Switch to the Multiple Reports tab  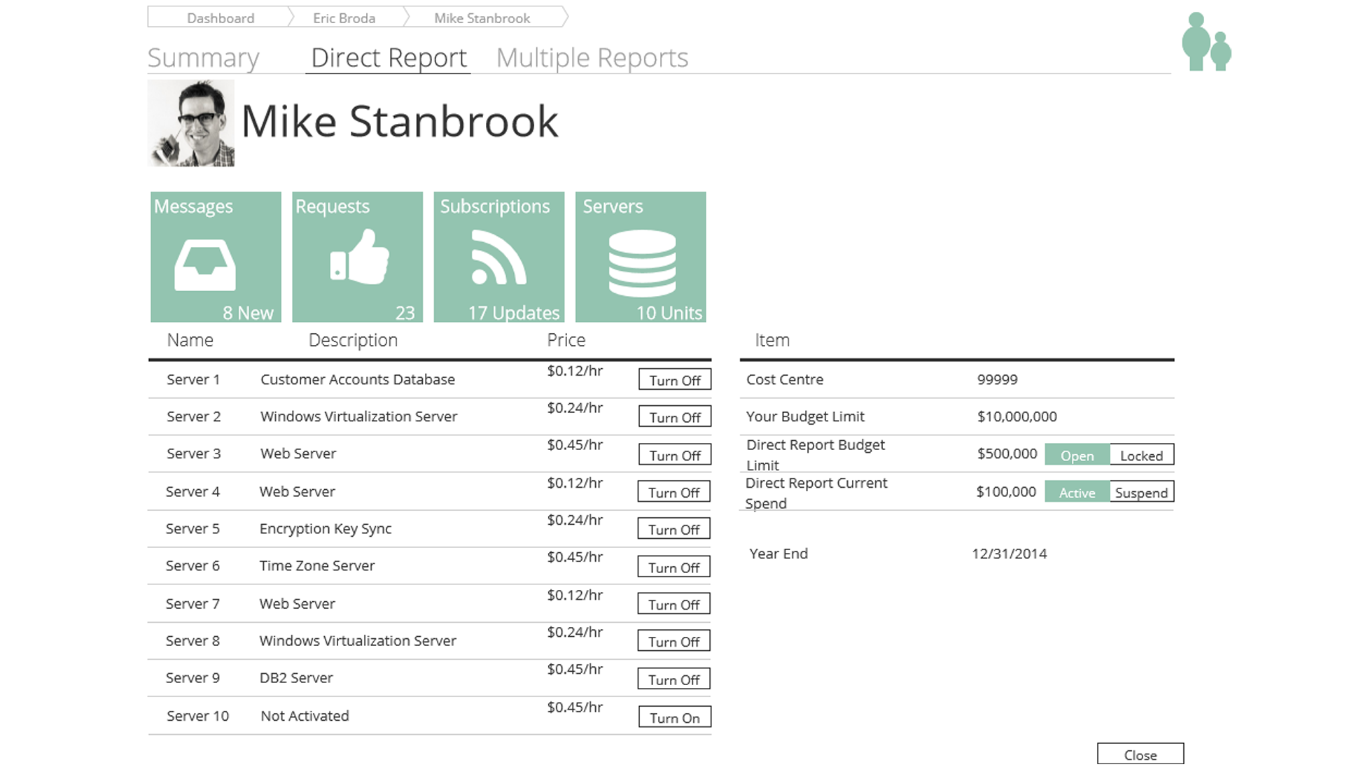592,57
